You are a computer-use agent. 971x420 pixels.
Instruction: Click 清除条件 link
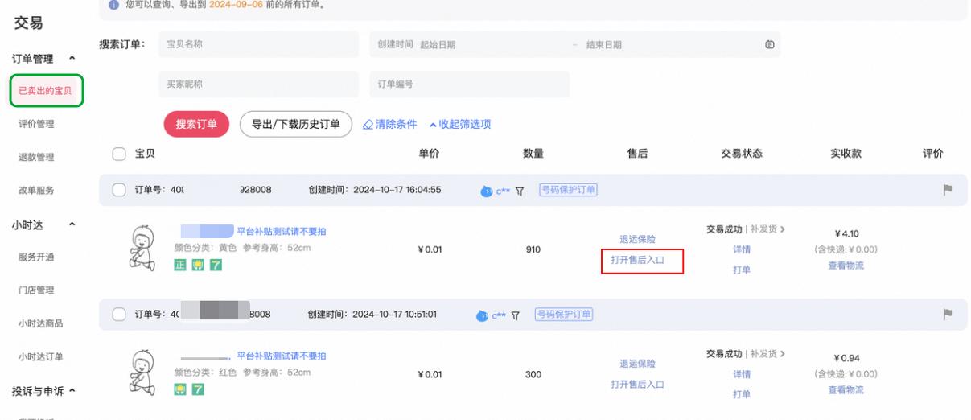[396, 124]
